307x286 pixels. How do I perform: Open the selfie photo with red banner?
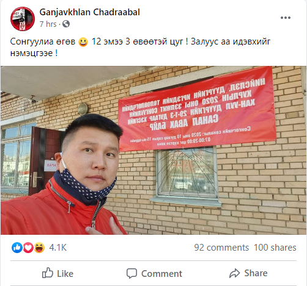pos(153,150)
